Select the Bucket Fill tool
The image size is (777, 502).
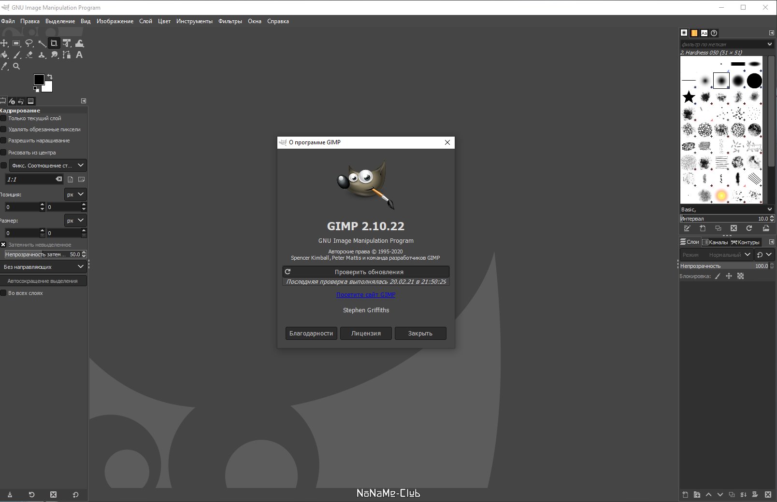(4, 55)
